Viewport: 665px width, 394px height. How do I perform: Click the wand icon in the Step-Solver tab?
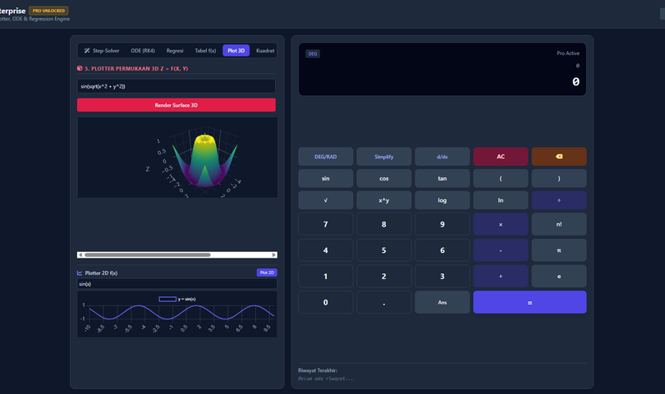[x=87, y=50]
